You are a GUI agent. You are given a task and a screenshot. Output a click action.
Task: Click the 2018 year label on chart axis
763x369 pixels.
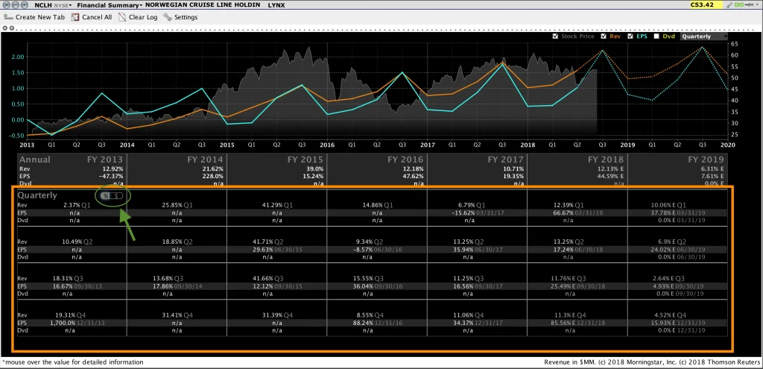(x=527, y=145)
